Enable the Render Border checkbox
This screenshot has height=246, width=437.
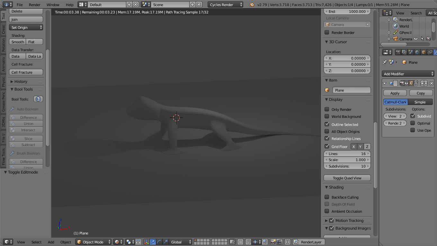pyautogui.click(x=327, y=32)
